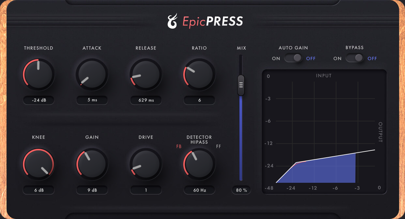Select the Detector Hipass value showing 60 Hz
The height and width of the screenshot is (219, 405).
tap(199, 190)
